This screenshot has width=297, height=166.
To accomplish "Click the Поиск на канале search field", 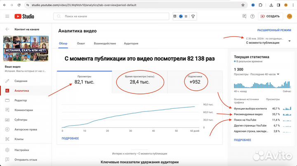I will click(x=111, y=16).
